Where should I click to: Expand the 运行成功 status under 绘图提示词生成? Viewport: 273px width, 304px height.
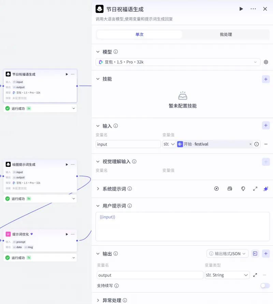[x=74, y=199]
